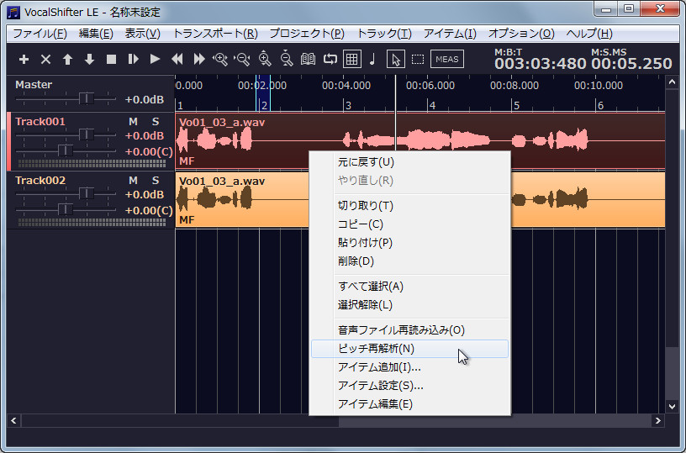Click the Track002 pan slider handle
This screenshot has height=453, width=686.
pos(66,210)
